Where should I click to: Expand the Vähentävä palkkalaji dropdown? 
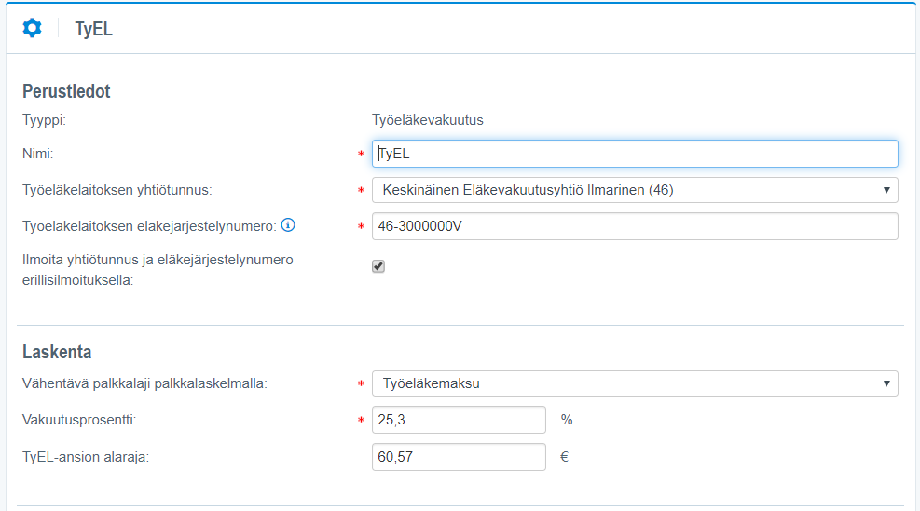(x=634, y=383)
